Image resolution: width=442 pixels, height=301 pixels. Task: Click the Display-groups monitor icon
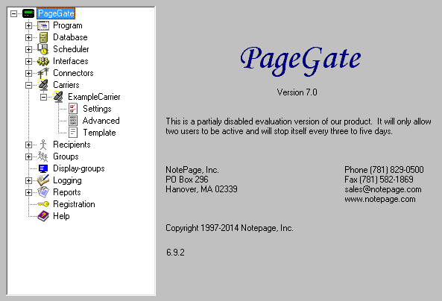point(43,168)
